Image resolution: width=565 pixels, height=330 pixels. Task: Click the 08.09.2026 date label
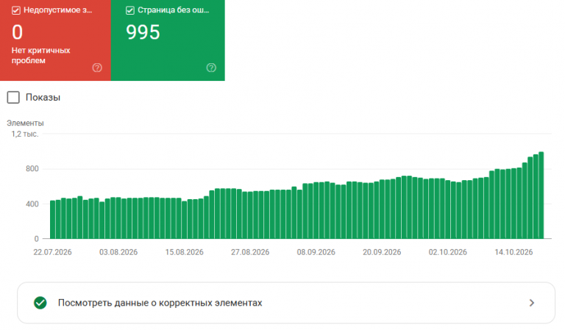pos(316,252)
